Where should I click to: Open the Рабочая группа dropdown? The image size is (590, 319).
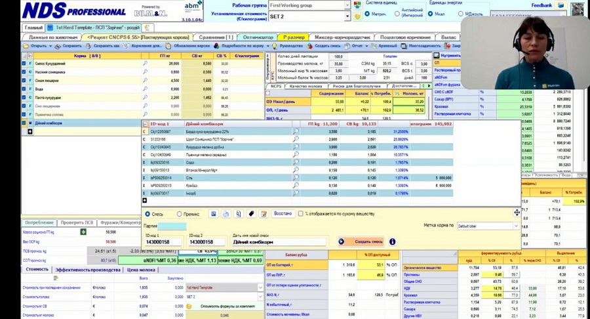click(x=347, y=5)
